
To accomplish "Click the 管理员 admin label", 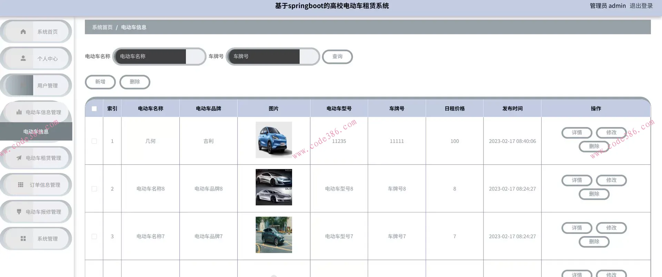I will [x=608, y=6].
